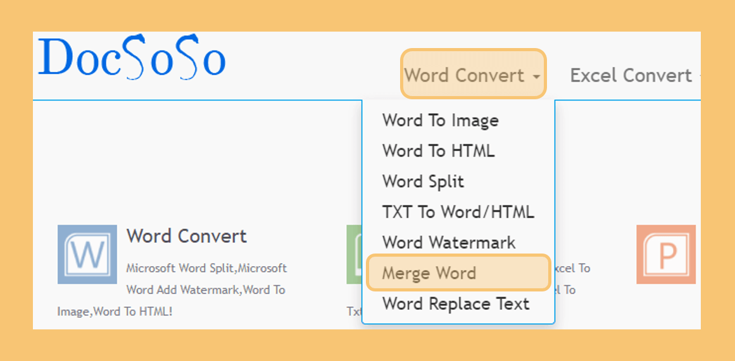This screenshot has height=361, width=735.
Task: Click the blue Word document icon
Action: [x=87, y=254]
